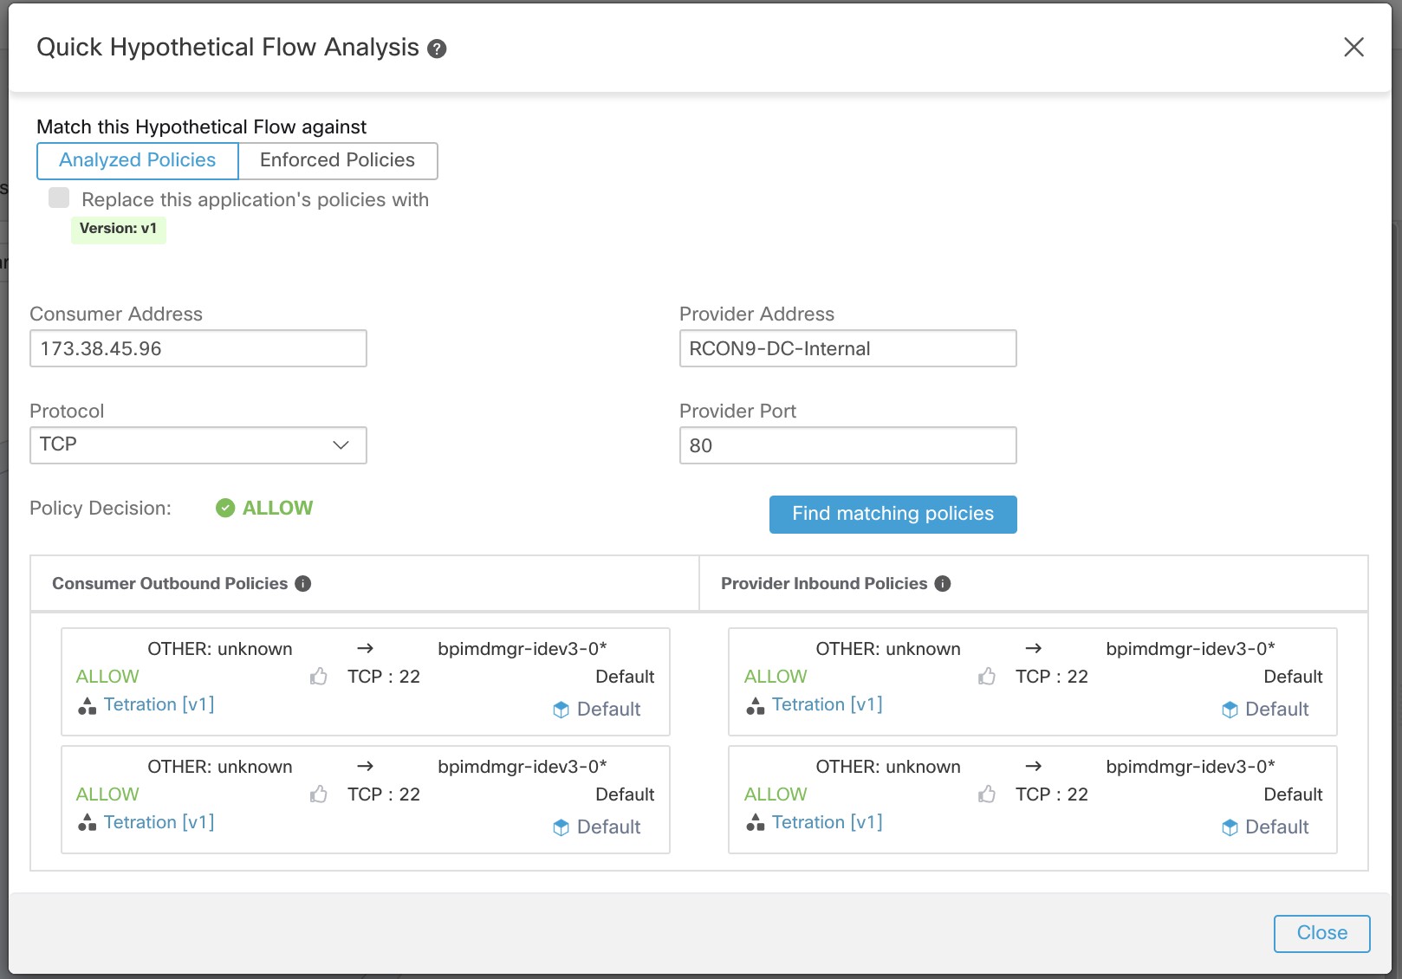Image resolution: width=1402 pixels, height=979 pixels.
Task: Click workspace icon beside Tetration in second consumer policy
Action: [87, 823]
